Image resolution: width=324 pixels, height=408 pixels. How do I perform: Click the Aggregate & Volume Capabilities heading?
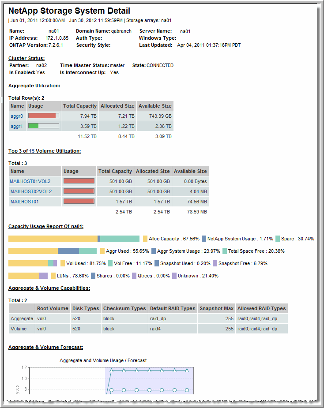point(49,288)
